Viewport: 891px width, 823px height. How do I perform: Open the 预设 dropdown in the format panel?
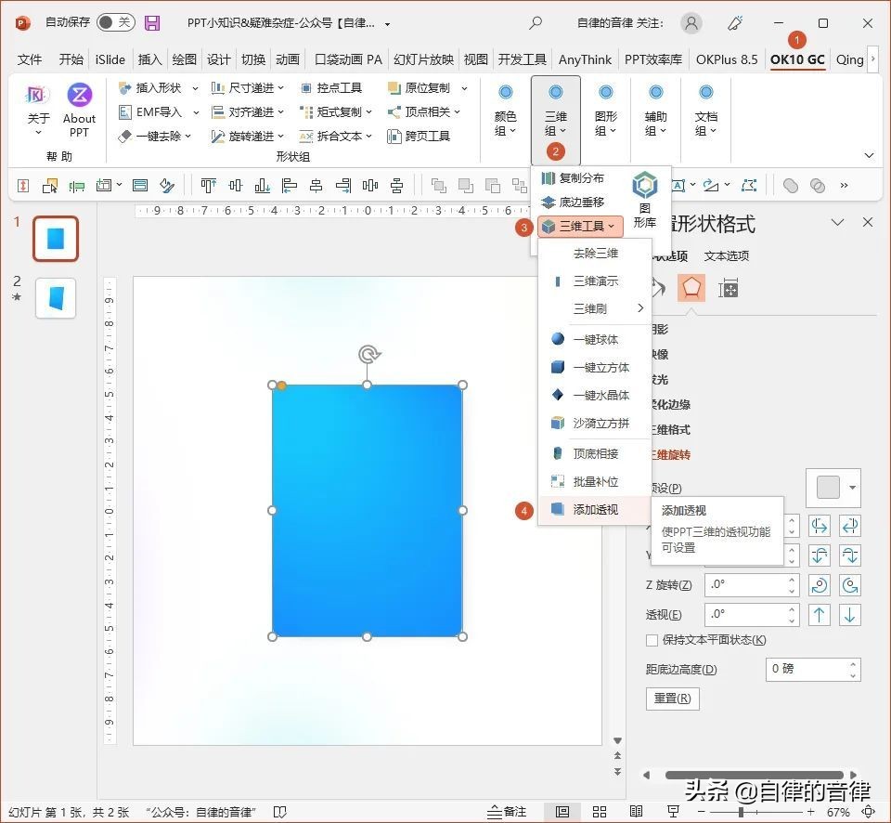[x=850, y=488]
